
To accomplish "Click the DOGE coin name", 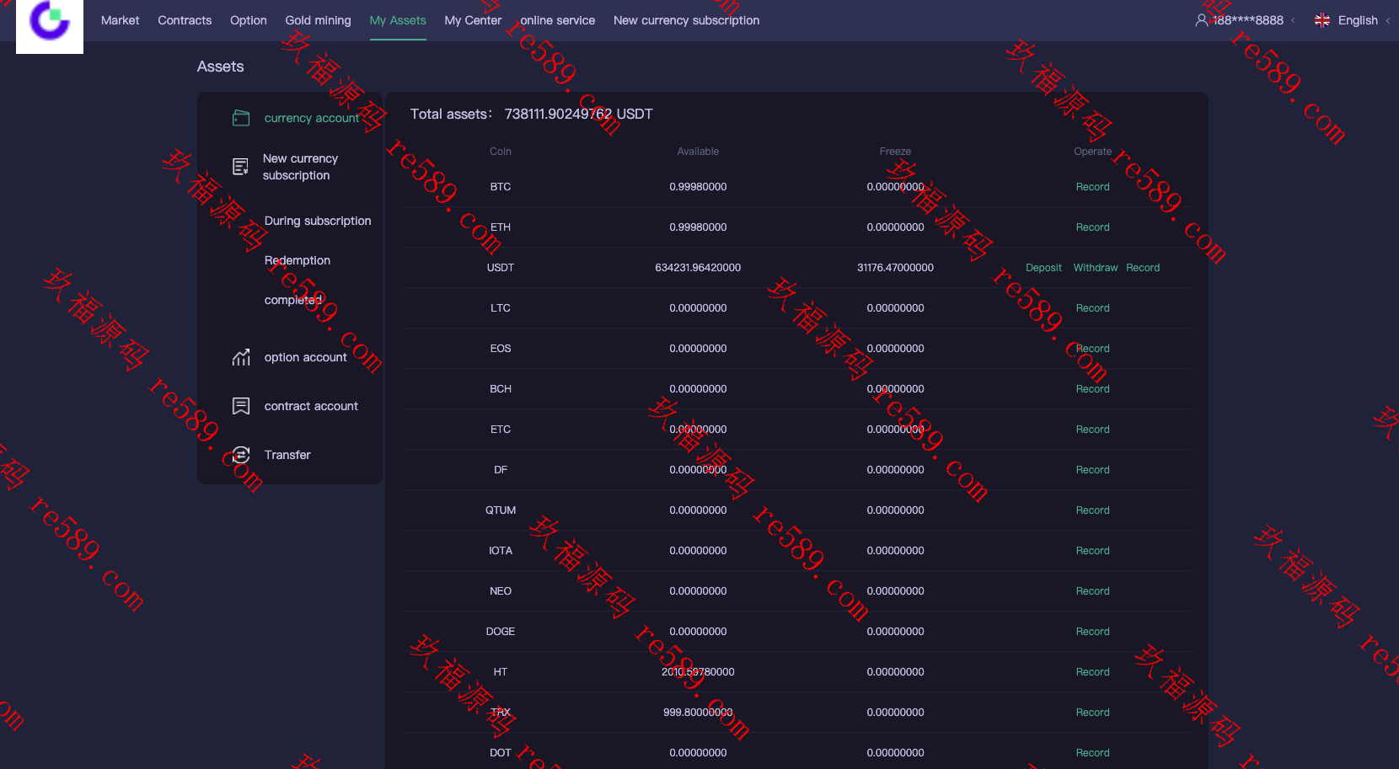I will pos(501,632).
